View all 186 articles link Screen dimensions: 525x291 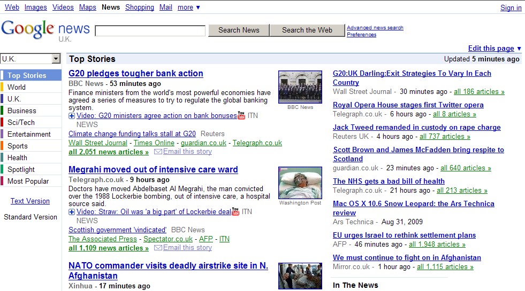pos(479,91)
